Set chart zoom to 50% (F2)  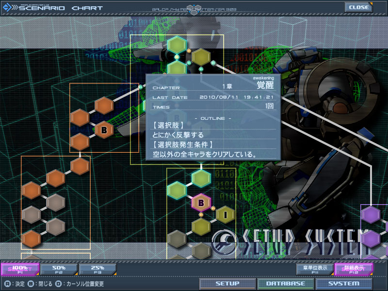[x=59, y=269]
